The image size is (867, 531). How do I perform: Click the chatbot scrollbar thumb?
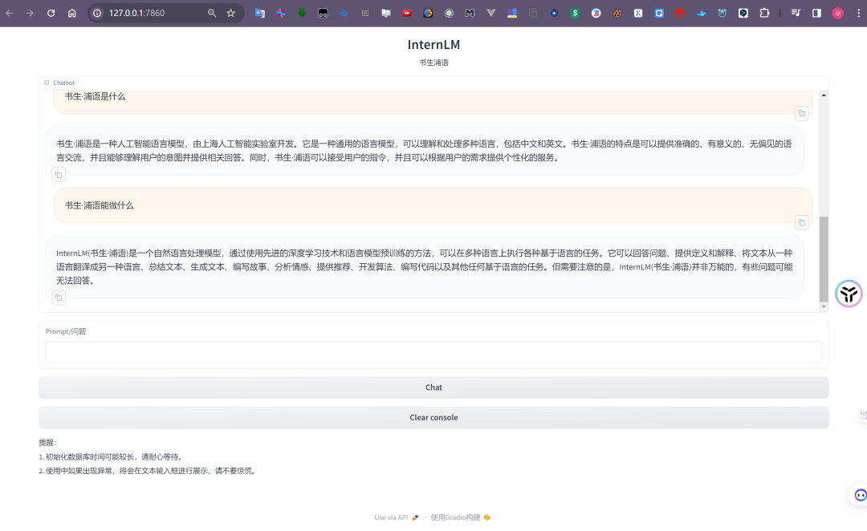pyautogui.click(x=824, y=259)
